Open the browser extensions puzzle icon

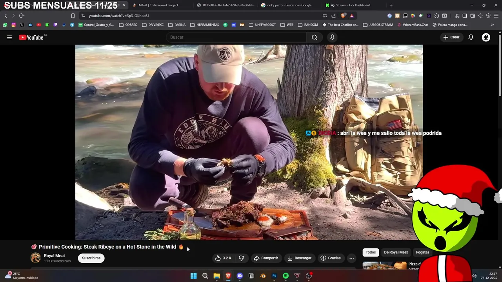point(437,16)
